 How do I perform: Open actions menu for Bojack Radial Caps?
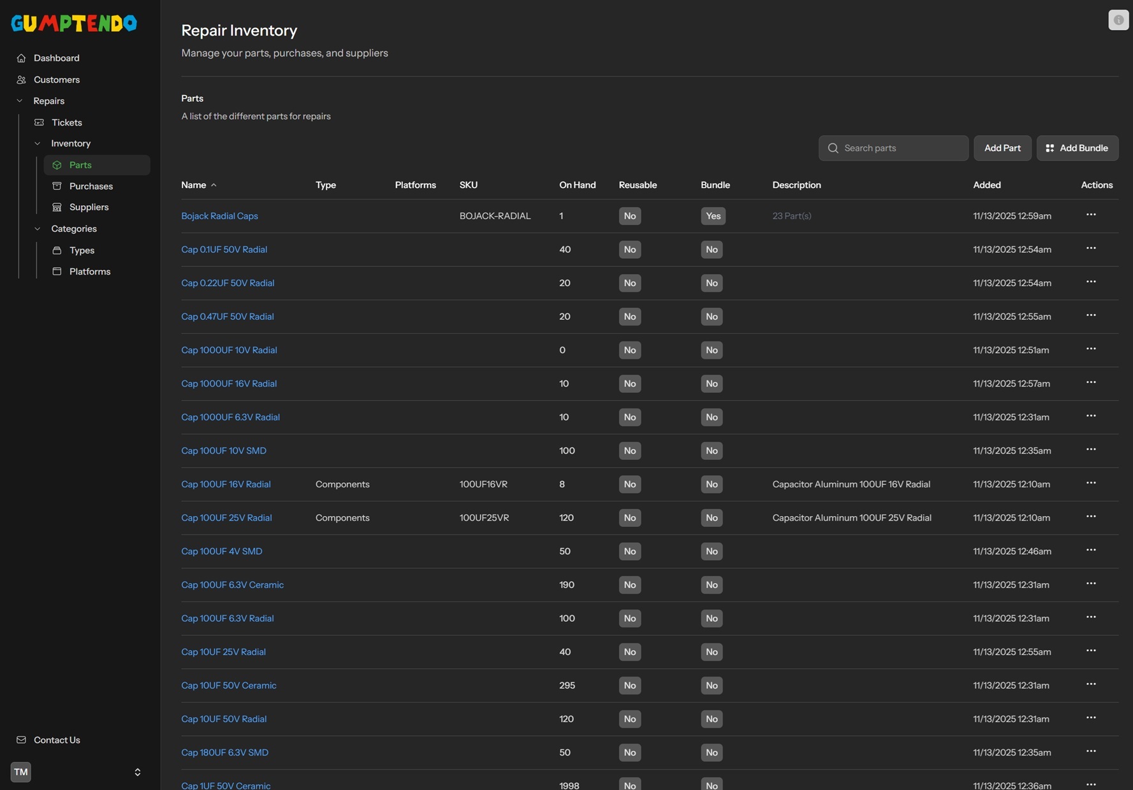click(1090, 215)
